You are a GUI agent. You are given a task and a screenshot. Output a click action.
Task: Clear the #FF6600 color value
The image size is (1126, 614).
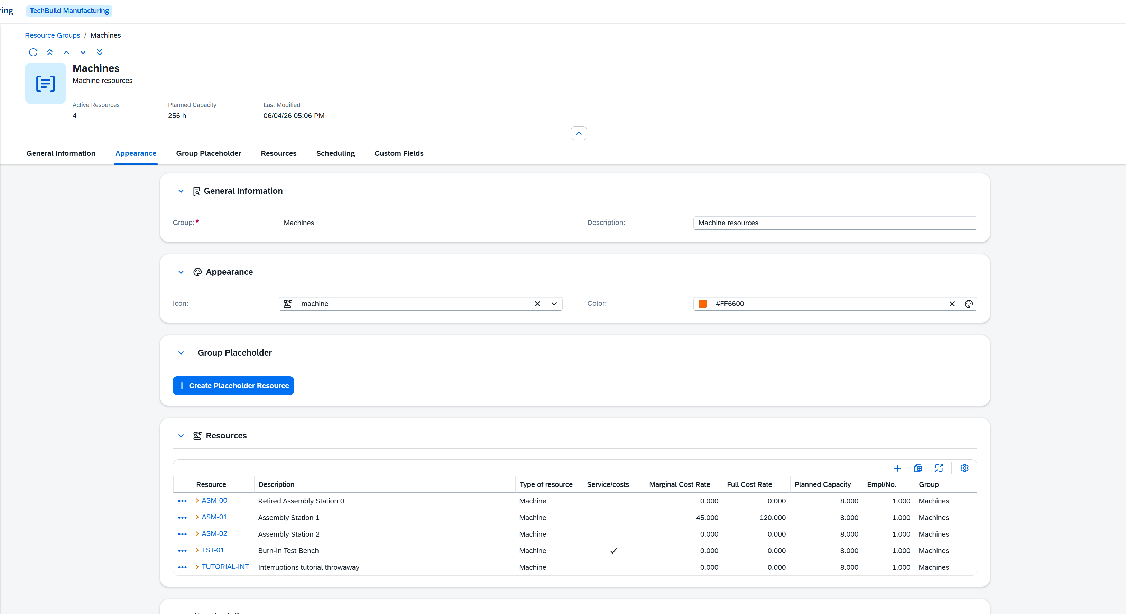coord(952,304)
